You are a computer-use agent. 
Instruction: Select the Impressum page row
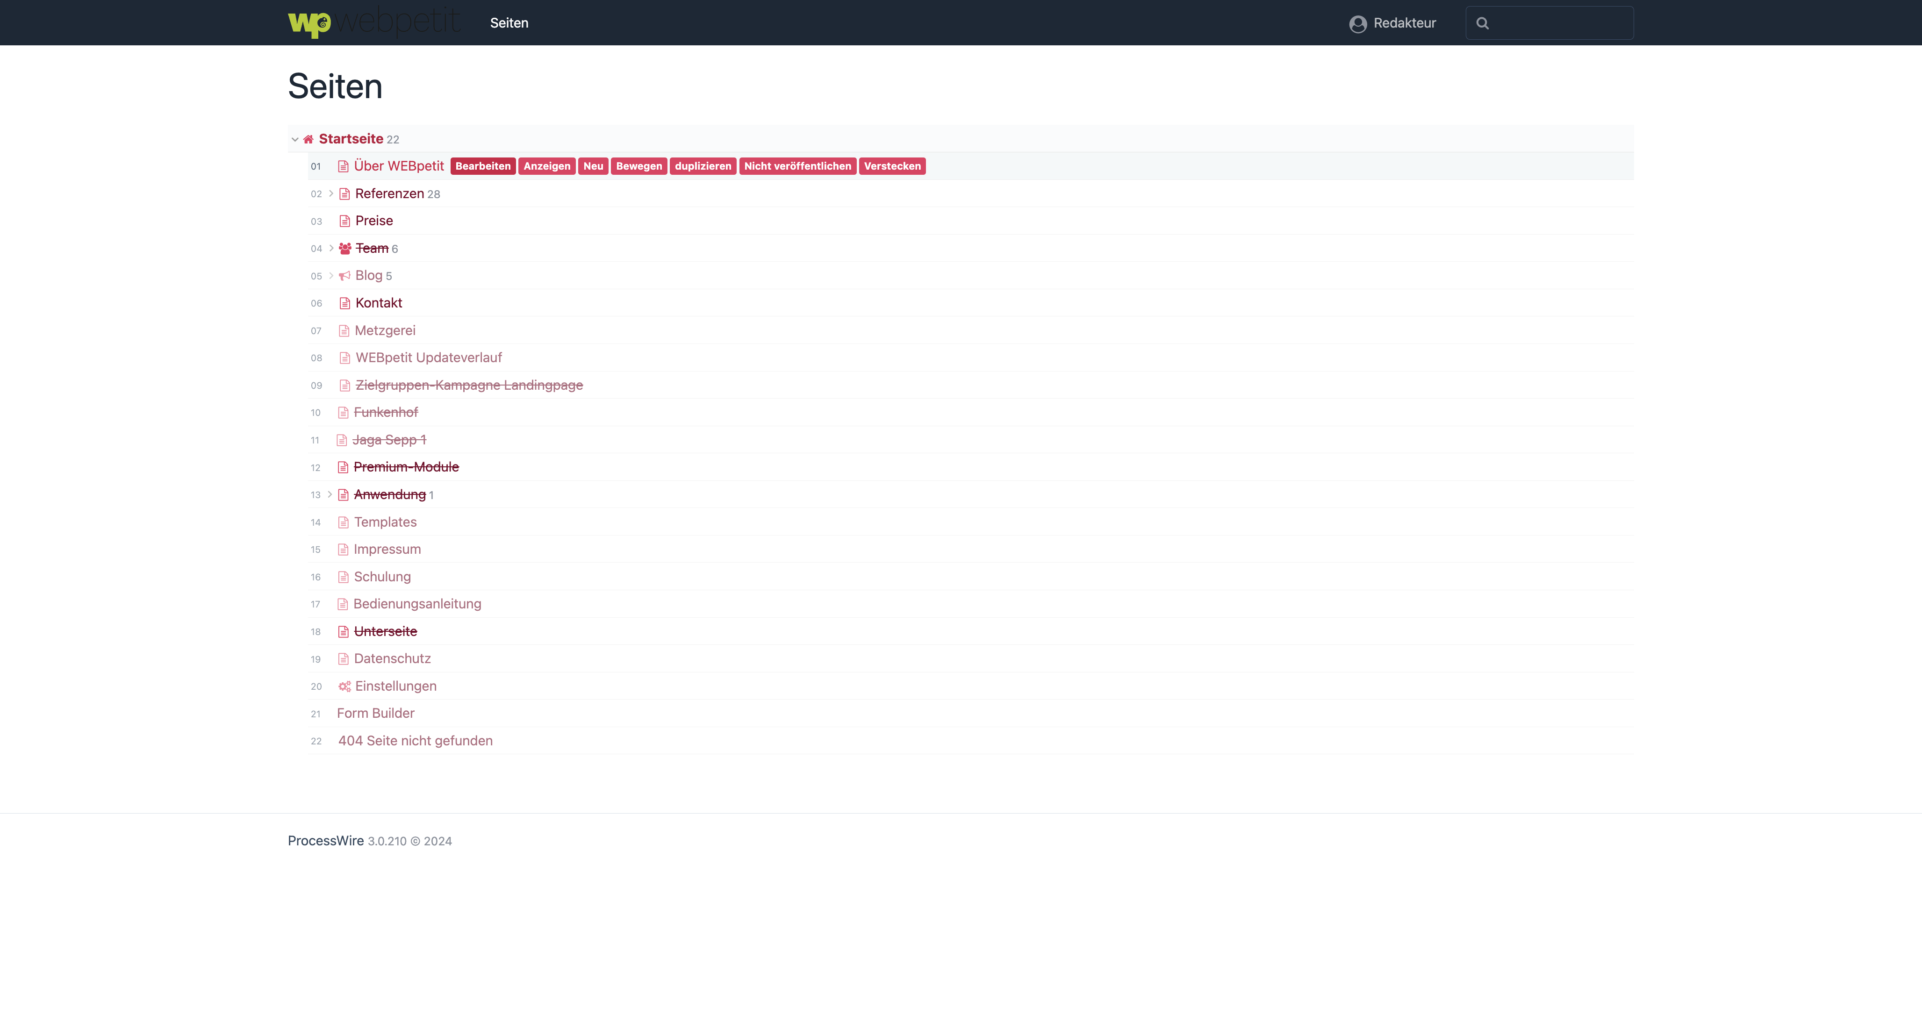(971, 549)
